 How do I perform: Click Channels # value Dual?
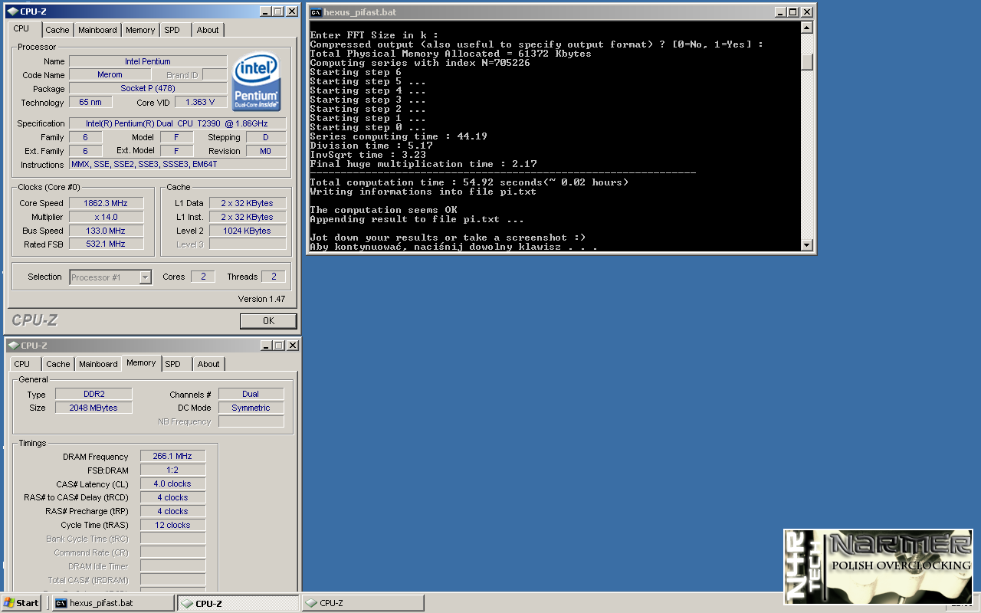pos(251,394)
